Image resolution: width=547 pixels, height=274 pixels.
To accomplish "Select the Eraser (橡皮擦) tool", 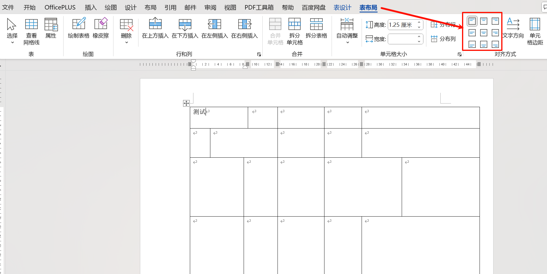I will [101, 24].
